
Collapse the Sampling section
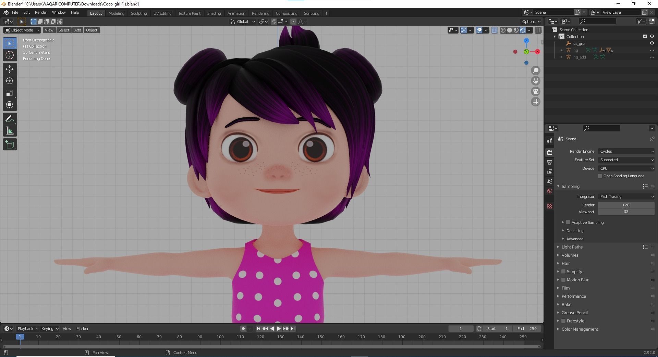(x=558, y=186)
